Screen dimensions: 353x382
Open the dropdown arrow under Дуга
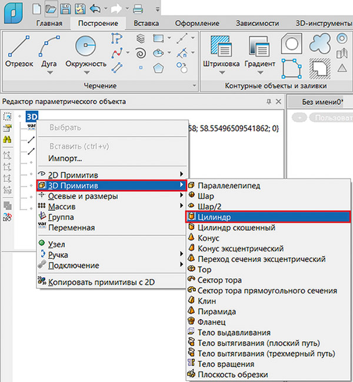click(50, 73)
